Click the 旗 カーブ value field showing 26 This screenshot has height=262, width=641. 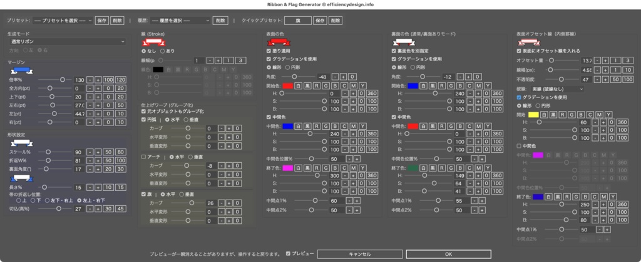click(211, 203)
